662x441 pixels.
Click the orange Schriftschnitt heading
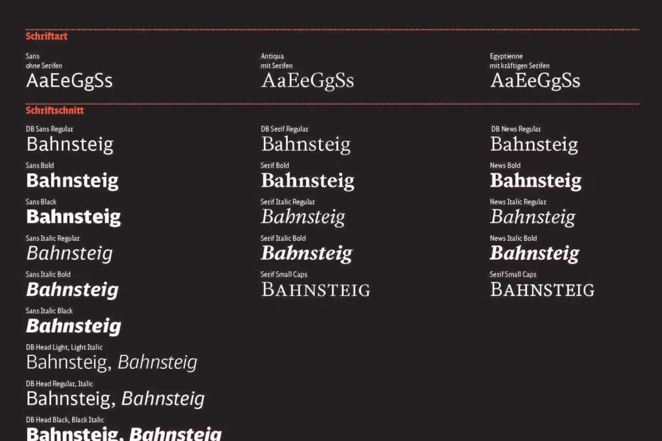point(55,110)
